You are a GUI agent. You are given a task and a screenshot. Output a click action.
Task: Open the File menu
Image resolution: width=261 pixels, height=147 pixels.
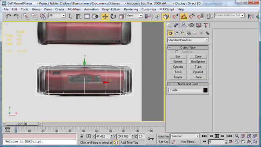[x=6, y=9]
